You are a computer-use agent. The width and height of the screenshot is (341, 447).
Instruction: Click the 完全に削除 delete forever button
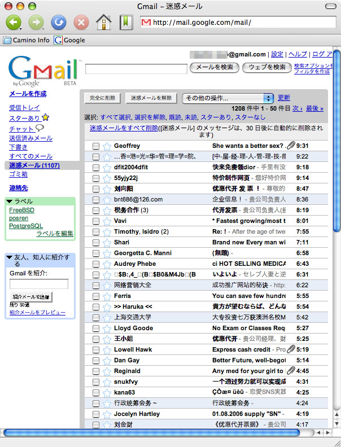coord(102,98)
